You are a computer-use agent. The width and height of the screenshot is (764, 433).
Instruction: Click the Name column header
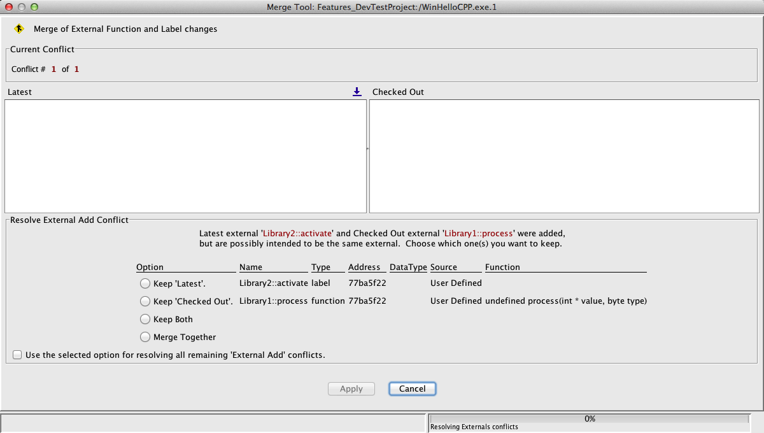click(x=251, y=267)
